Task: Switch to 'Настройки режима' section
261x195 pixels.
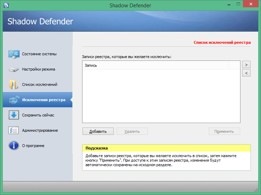Action: pos(38,69)
